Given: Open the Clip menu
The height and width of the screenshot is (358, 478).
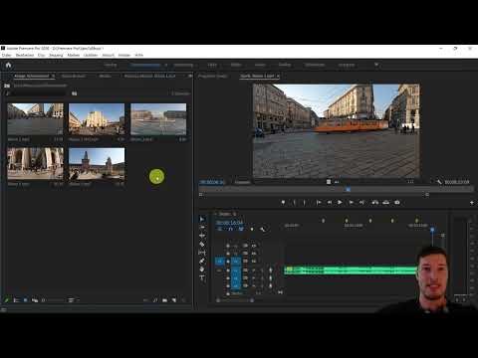Looking at the screenshot, I should click(41, 55).
